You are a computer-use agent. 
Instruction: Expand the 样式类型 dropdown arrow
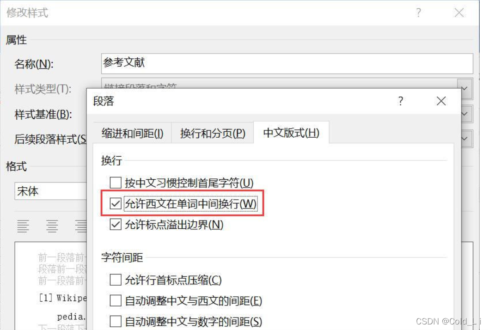coord(465,88)
